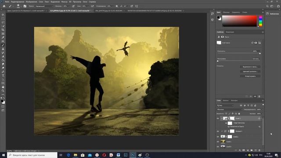Viewport: 281px width, 158px height.
Task: Toggle mask visibility eye in Properties panel
Action: coord(255,97)
